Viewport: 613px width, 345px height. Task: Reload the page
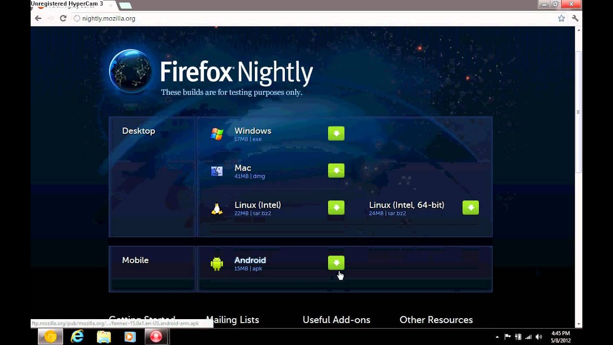[x=63, y=18]
